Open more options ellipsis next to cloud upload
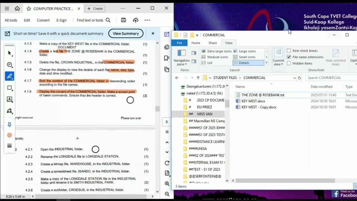Viewport: 357px width, 201px height. [x=147, y=20]
